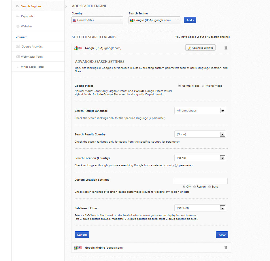
Task: Click the Webmaster Tools sidebar icon
Action: (x=18, y=57)
